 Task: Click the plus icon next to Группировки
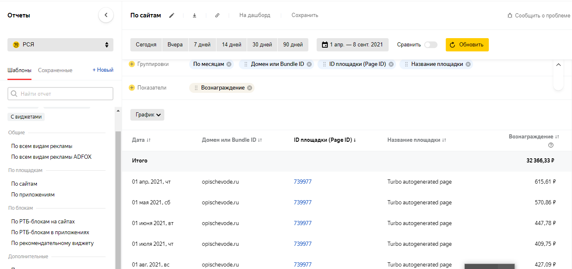pos(132,64)
